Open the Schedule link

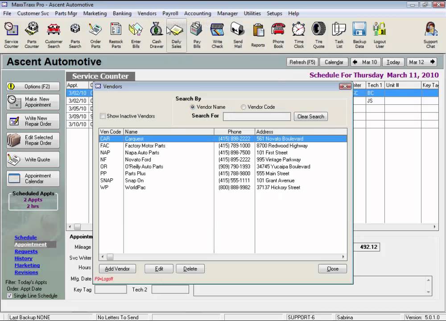pyautogui.click(x=25, y=238)
